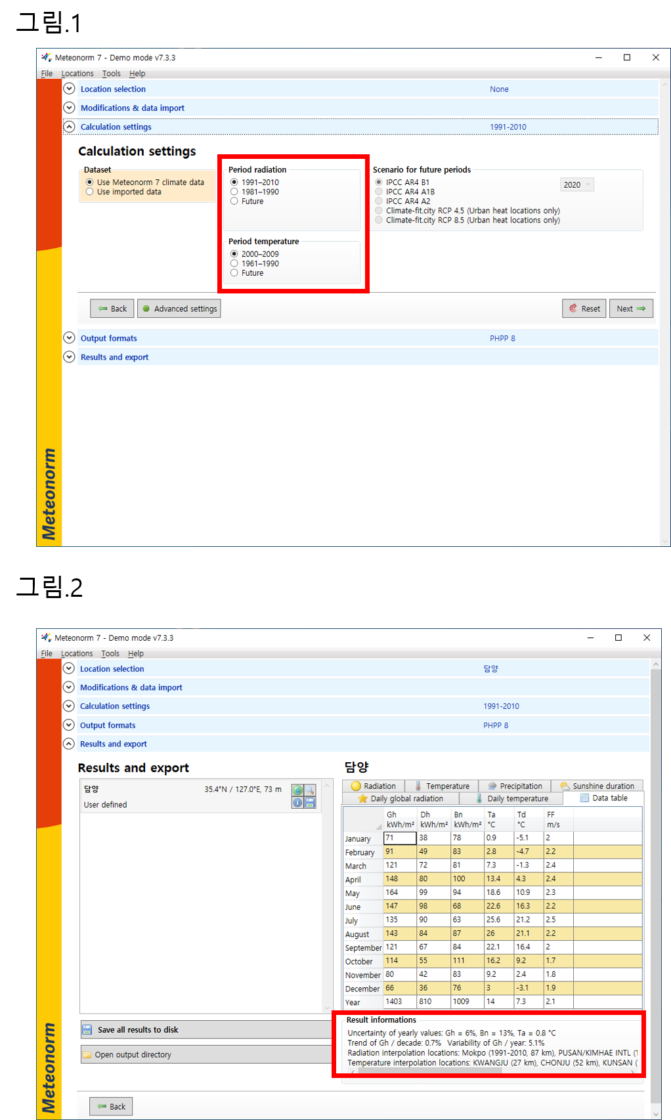Click the January Gh value cell
Viewport: 671px width, 1120px height.
click(x=399, y=838)
